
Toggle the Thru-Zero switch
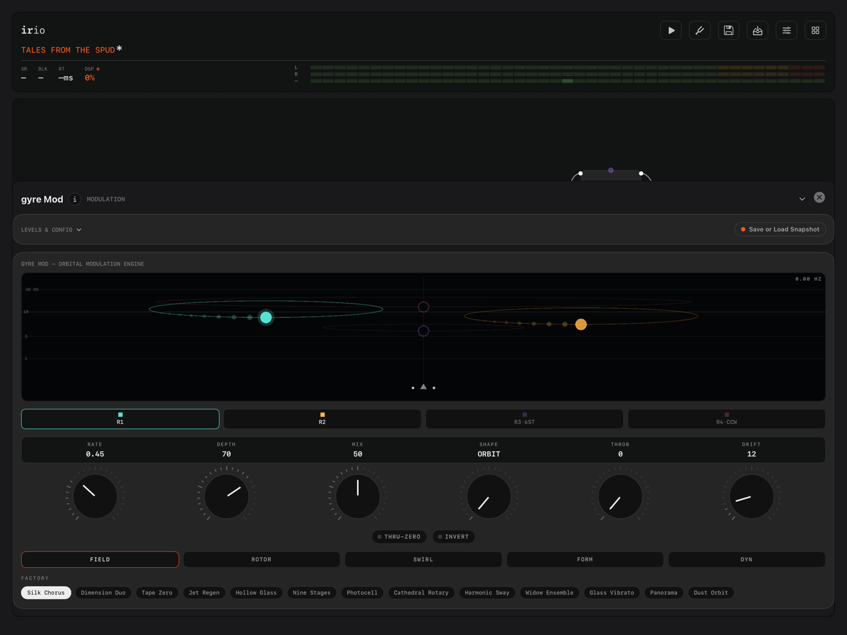point(399,536)
